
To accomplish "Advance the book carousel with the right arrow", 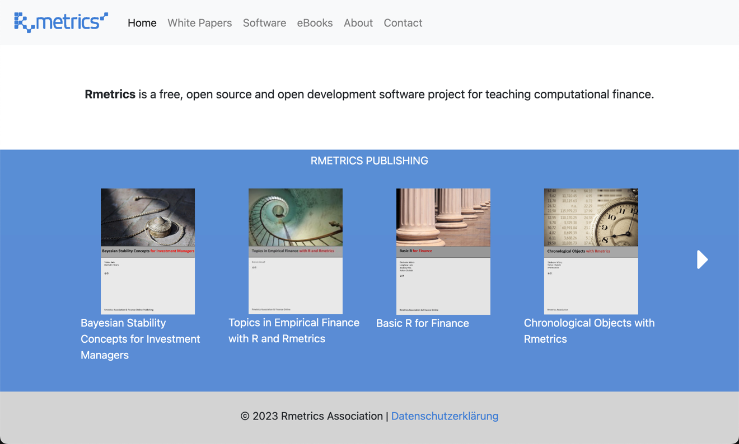I will pos(702,259).
